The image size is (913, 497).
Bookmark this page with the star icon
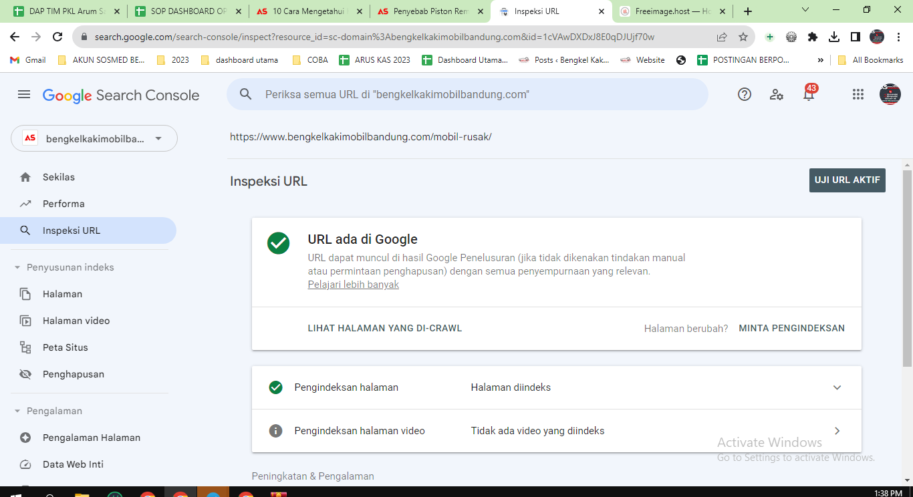pyautogui.click(x=743, y=37)
